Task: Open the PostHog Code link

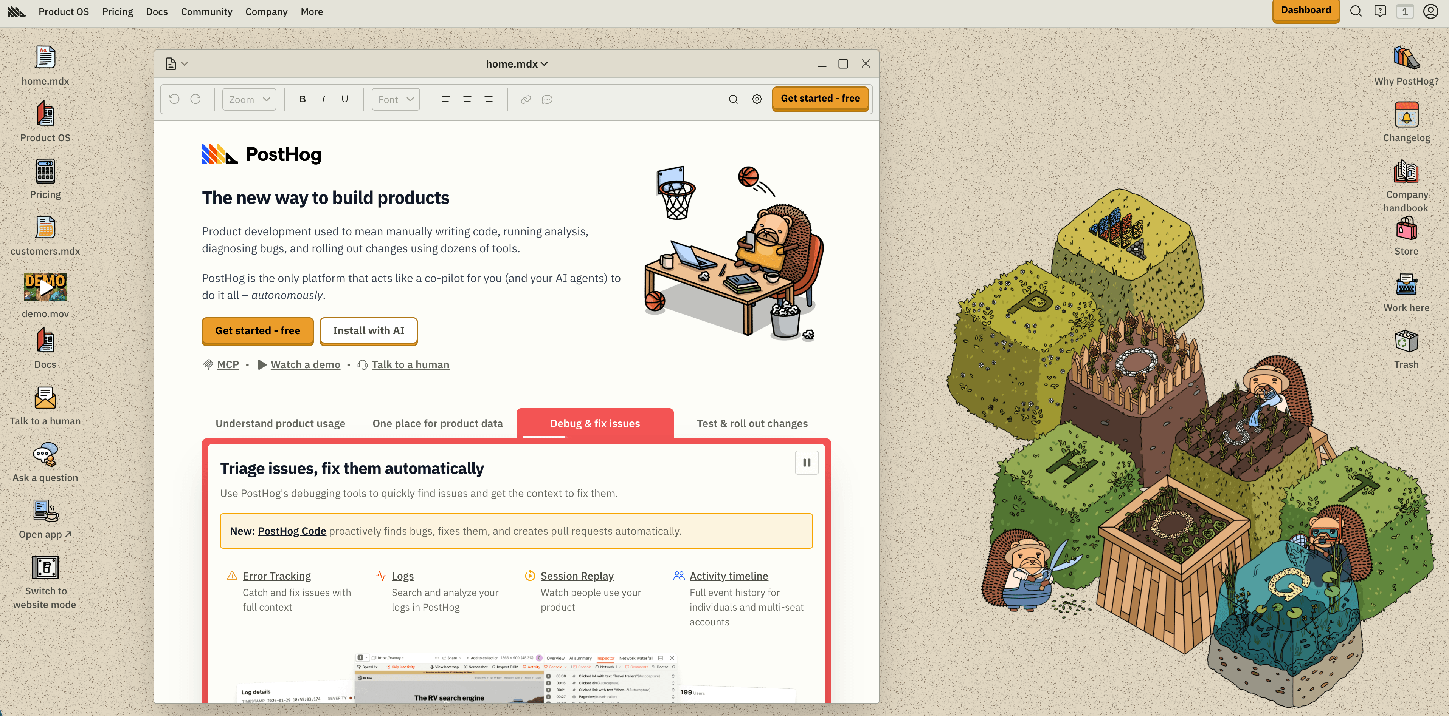Action: point(292,531)
